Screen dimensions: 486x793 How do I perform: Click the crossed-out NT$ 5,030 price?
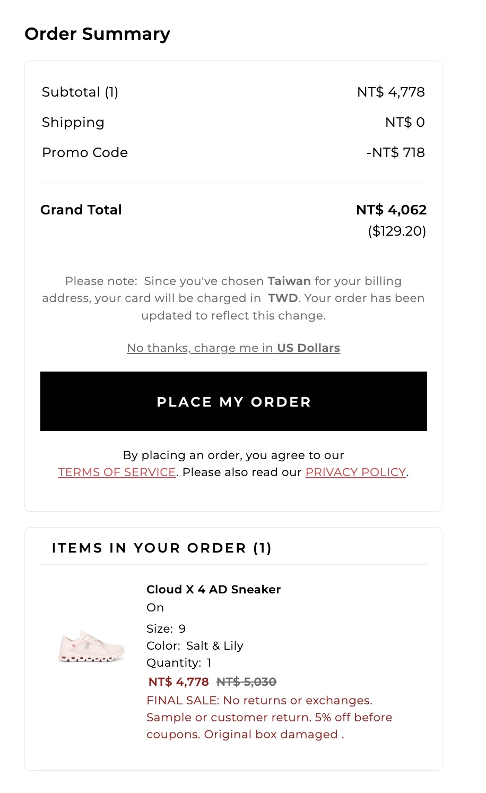(247, 682)
